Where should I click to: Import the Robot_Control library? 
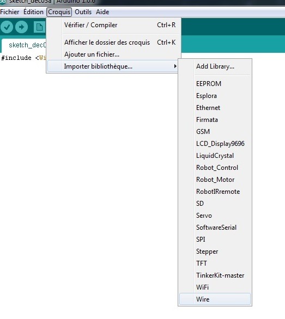[x=215, y=168]
